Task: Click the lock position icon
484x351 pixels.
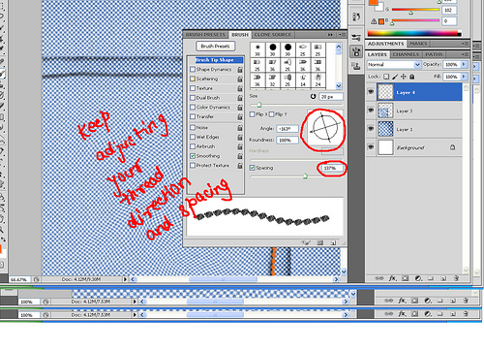Action: pyautogui.click(x=403, y=77)
